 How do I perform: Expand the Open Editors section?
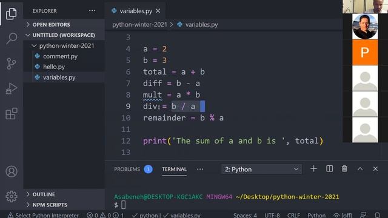(64, 24)
